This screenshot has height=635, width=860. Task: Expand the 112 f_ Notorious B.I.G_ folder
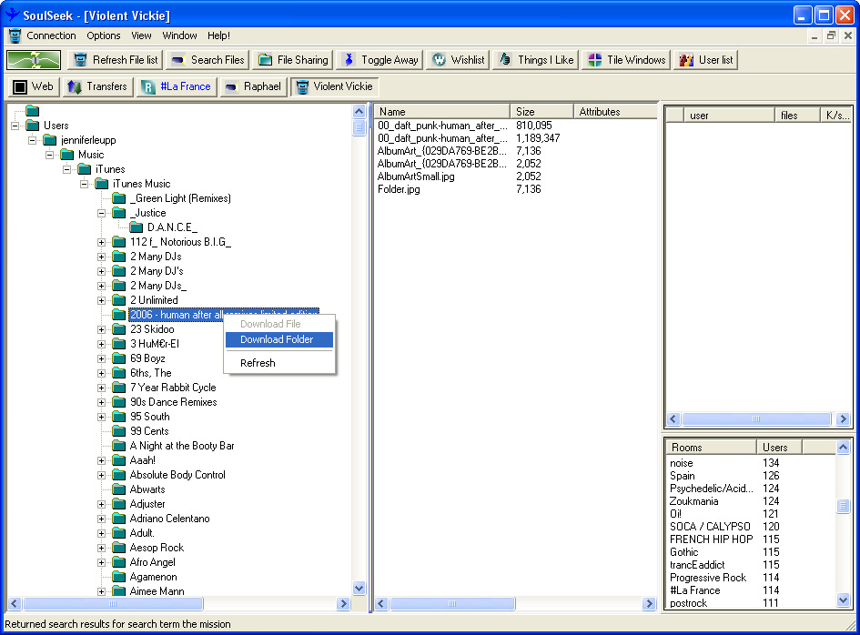[101, 242]
